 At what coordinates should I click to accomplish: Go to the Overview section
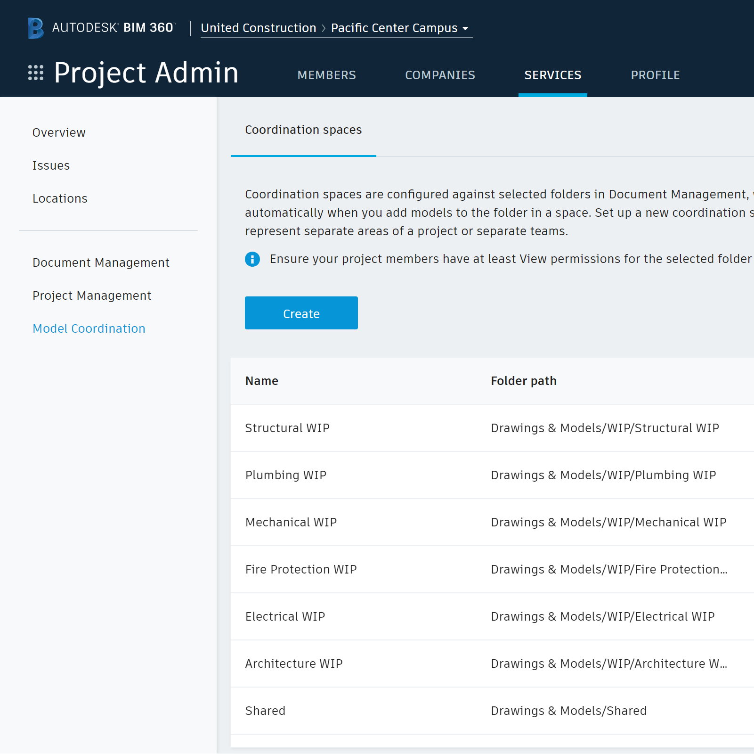(x=59, y=132)
